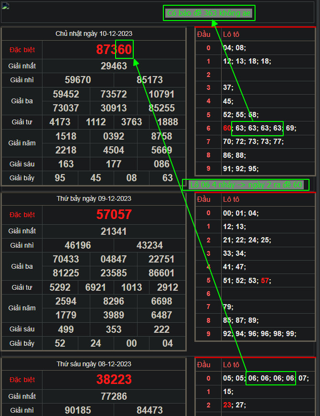Open the "Thứ sáu ngày 08-12-2023" results header
320x416 pixels.
click(94, 364)
